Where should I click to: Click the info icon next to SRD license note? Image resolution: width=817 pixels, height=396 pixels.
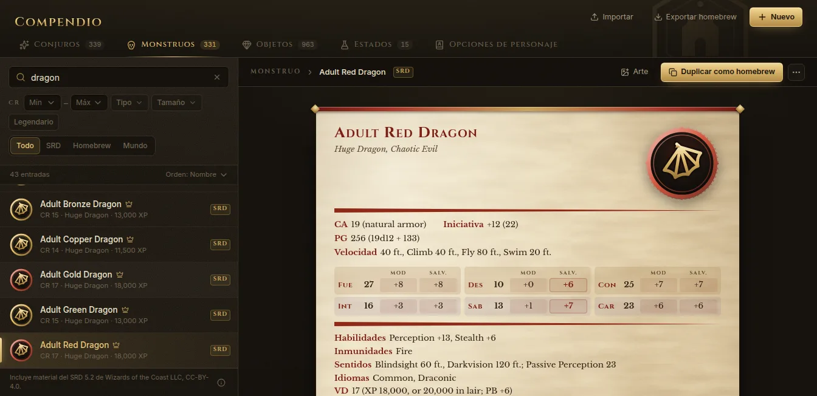[221, 383]
